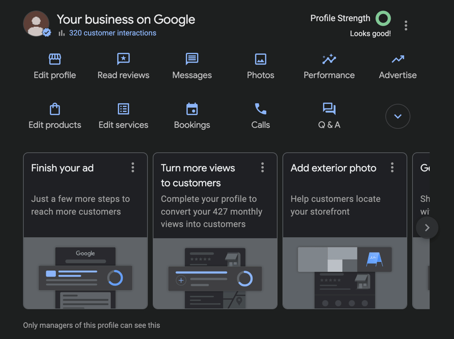Open Photos image icon
This screenshot has width=454, height=339.
260,59
